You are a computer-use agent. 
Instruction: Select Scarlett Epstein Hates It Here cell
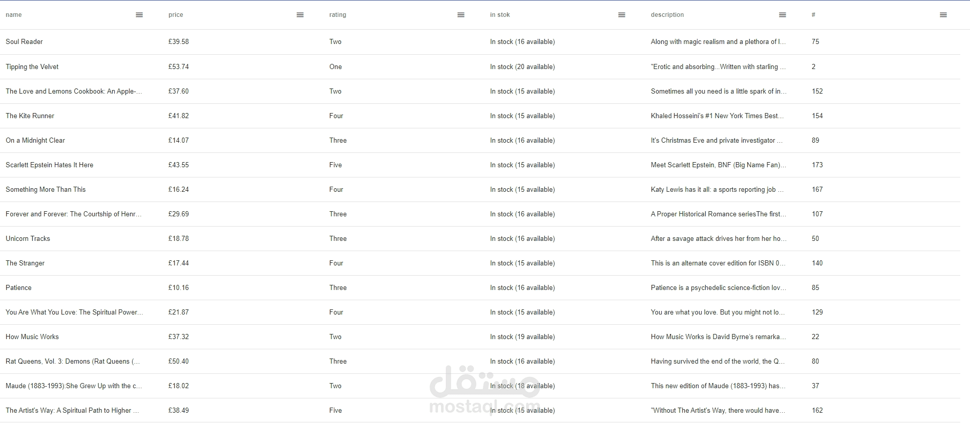(49, 165)
